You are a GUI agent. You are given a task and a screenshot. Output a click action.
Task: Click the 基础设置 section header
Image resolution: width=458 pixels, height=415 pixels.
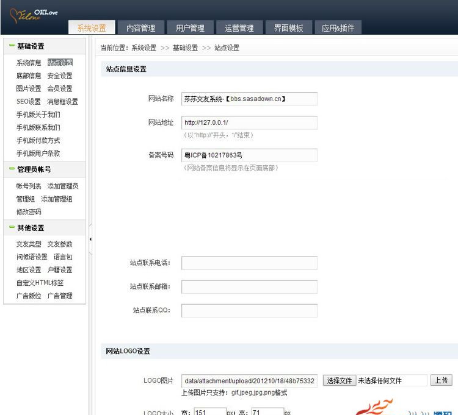click(x=45, y=46)
